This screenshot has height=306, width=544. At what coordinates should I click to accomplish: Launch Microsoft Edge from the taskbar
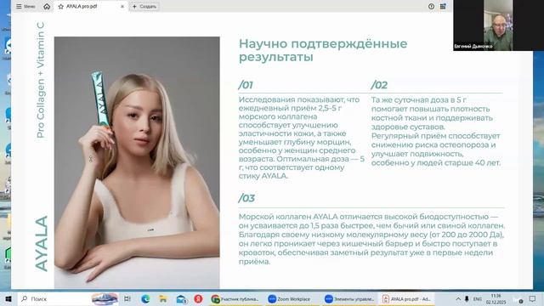coord(145,298)
